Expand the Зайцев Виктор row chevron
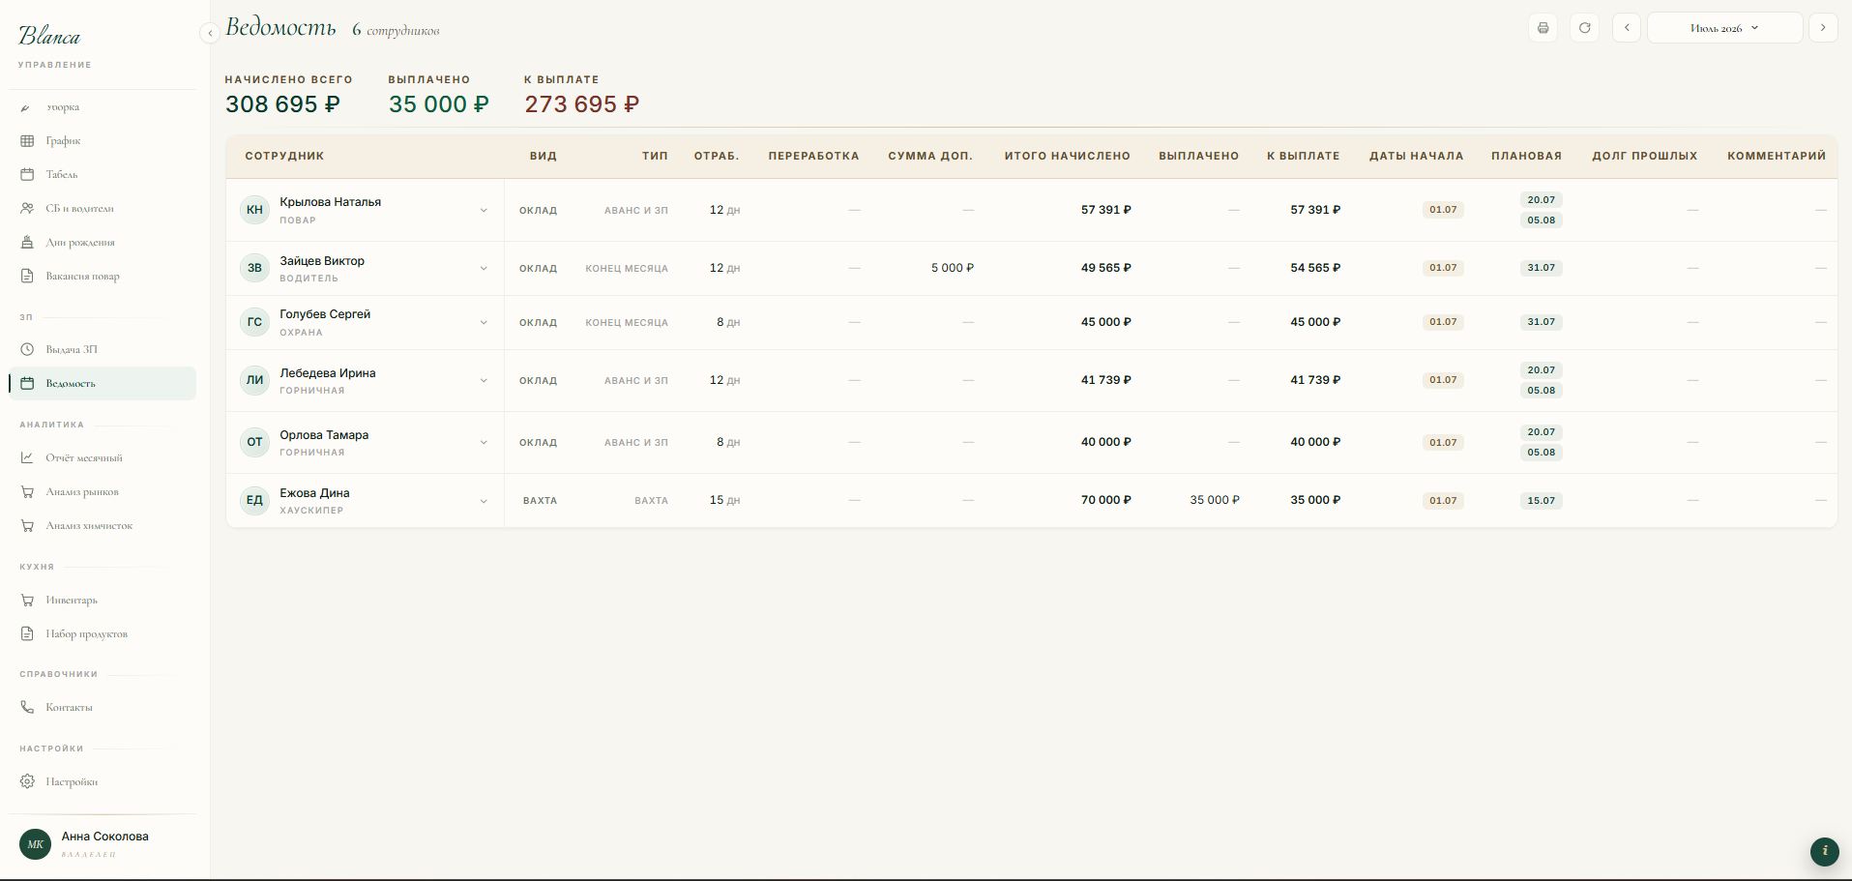1852x881 pixels. point(484,269)
